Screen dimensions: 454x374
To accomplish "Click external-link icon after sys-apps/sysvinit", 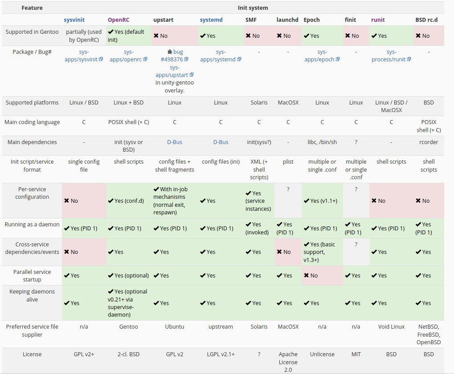I will pyautogui.click(x=101, y=59).
